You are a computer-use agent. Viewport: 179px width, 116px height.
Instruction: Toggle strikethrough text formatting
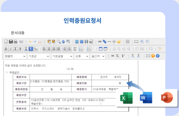click(x=20, y=49)
